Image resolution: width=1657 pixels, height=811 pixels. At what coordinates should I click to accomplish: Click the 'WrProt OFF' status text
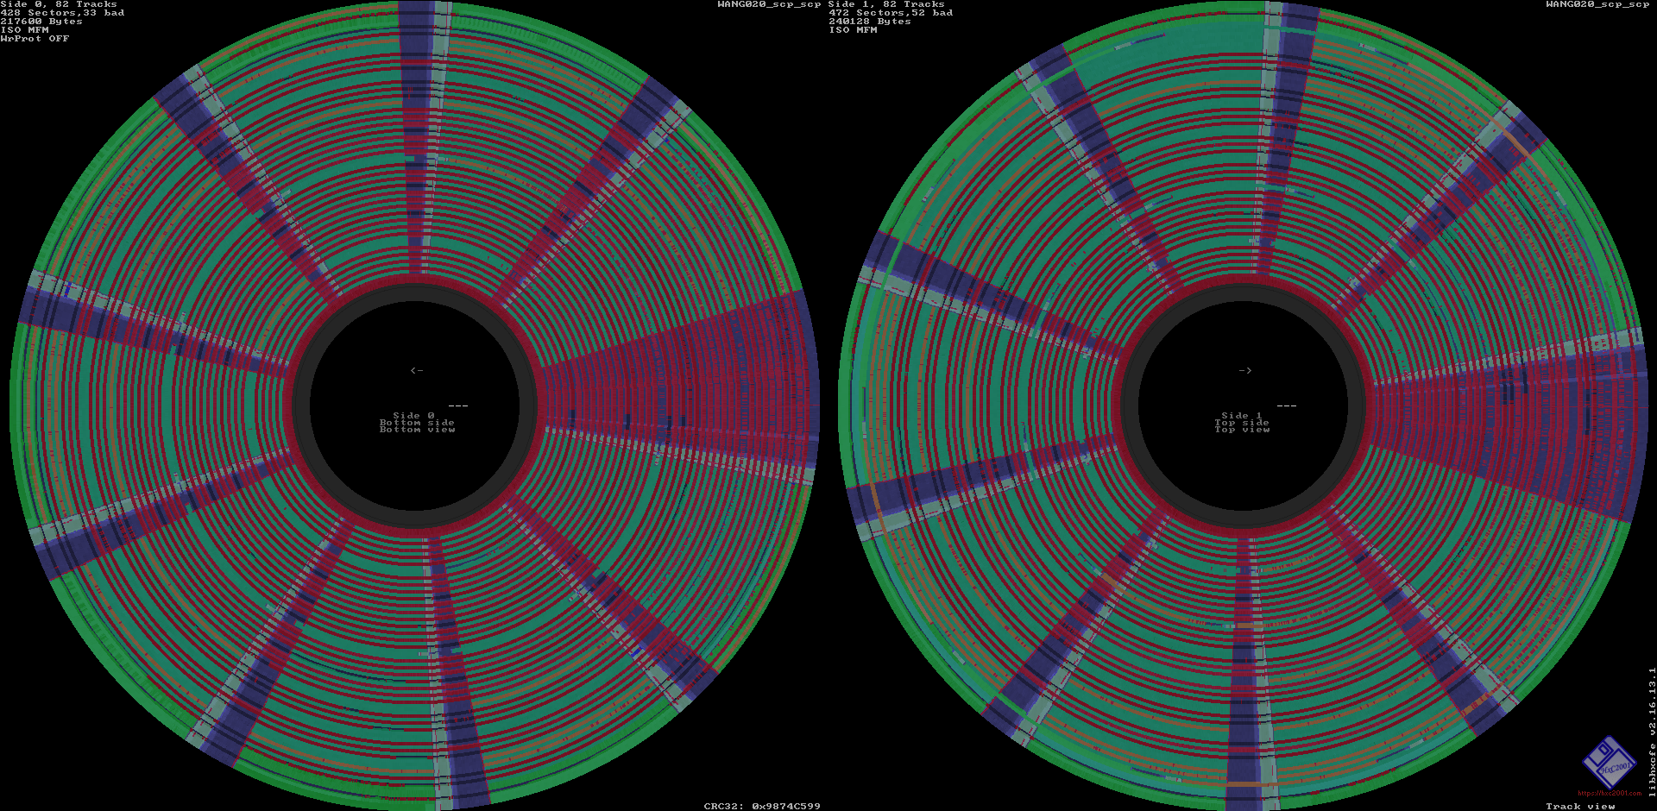click(35, 39)
